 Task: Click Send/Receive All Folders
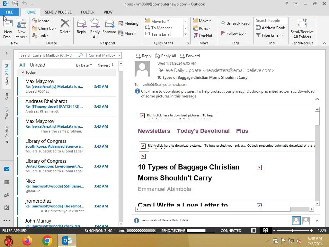[x=302, y=29]
